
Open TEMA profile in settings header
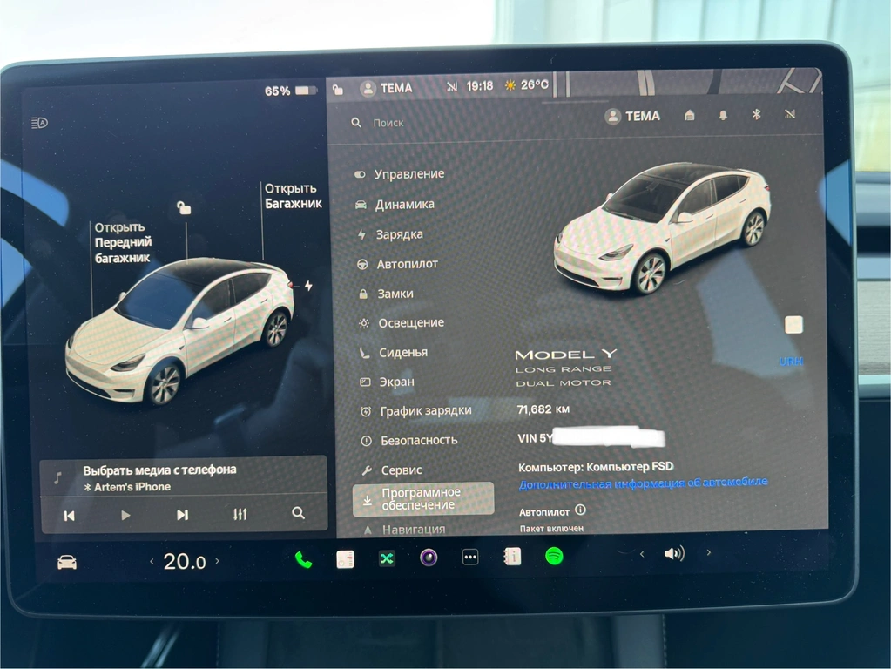pos(632,116)
